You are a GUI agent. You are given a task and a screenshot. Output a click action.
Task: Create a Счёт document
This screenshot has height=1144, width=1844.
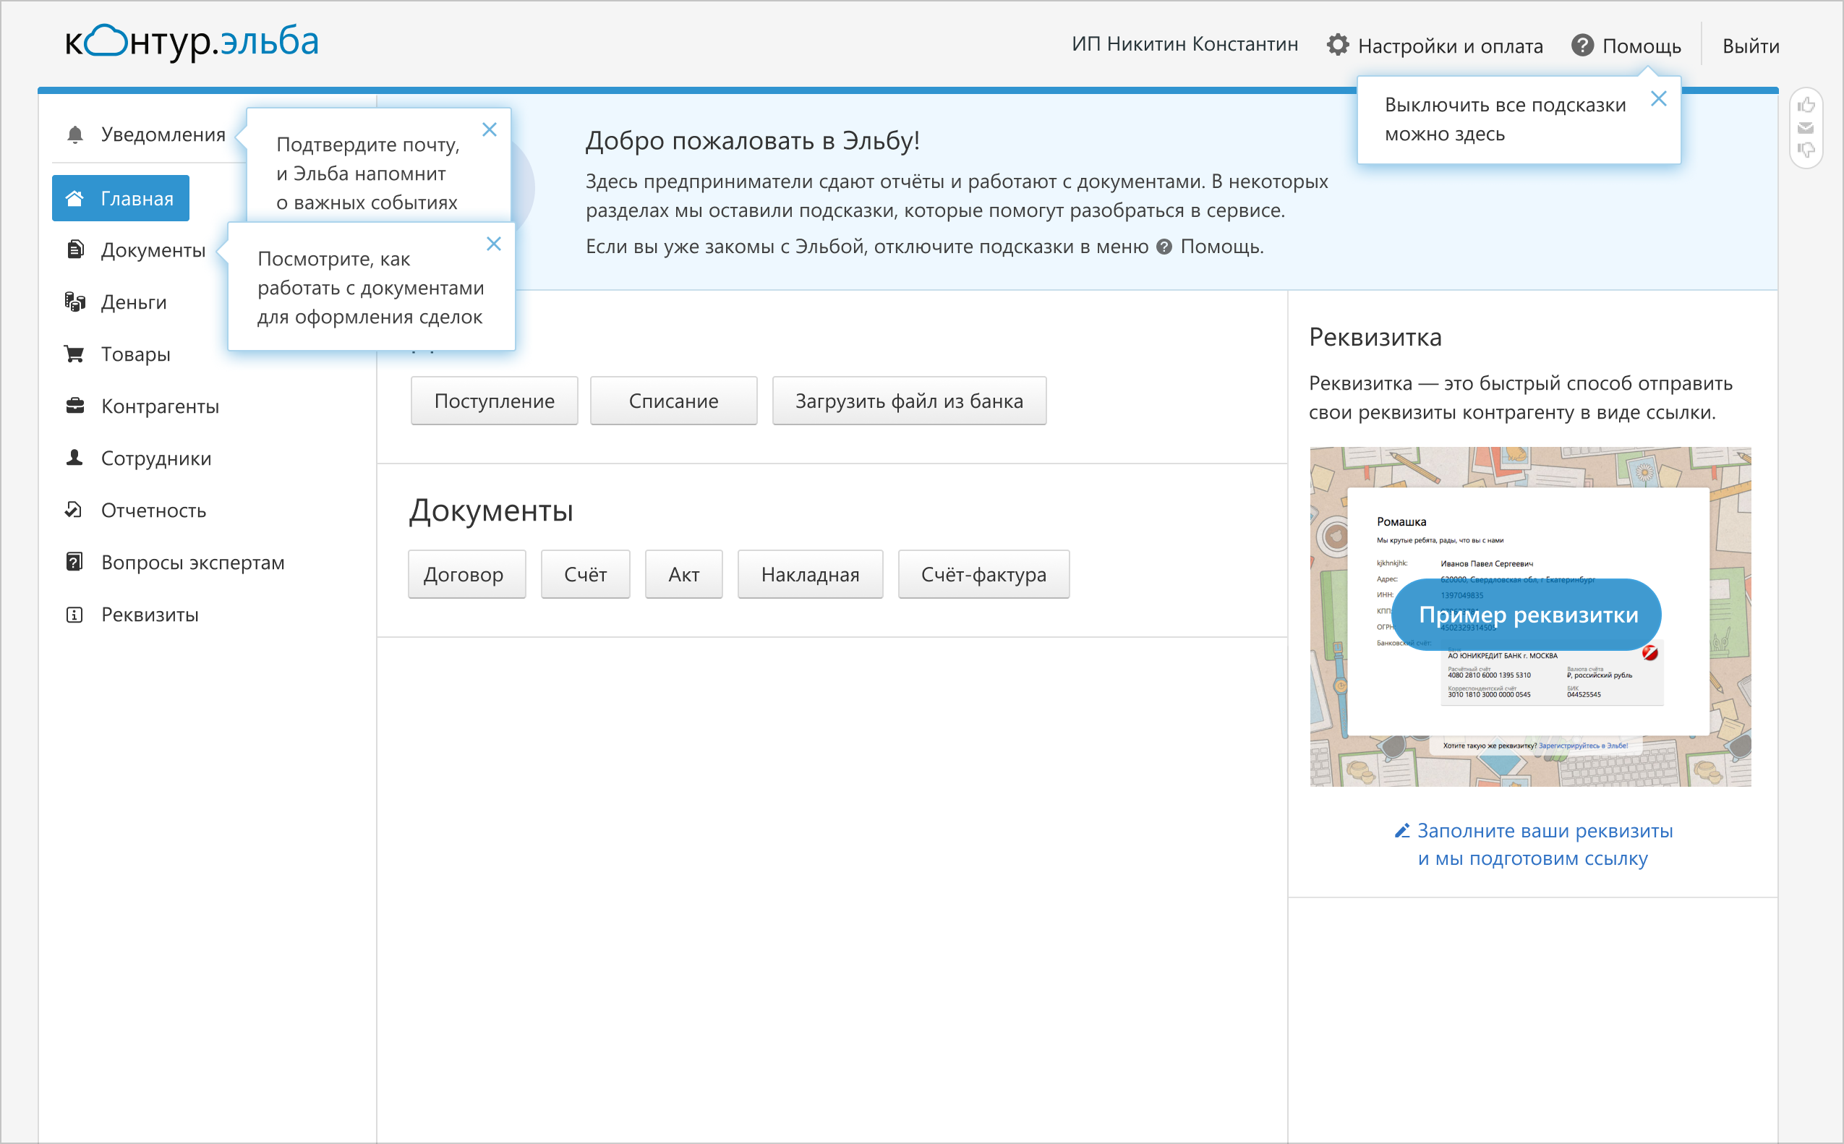586,574
